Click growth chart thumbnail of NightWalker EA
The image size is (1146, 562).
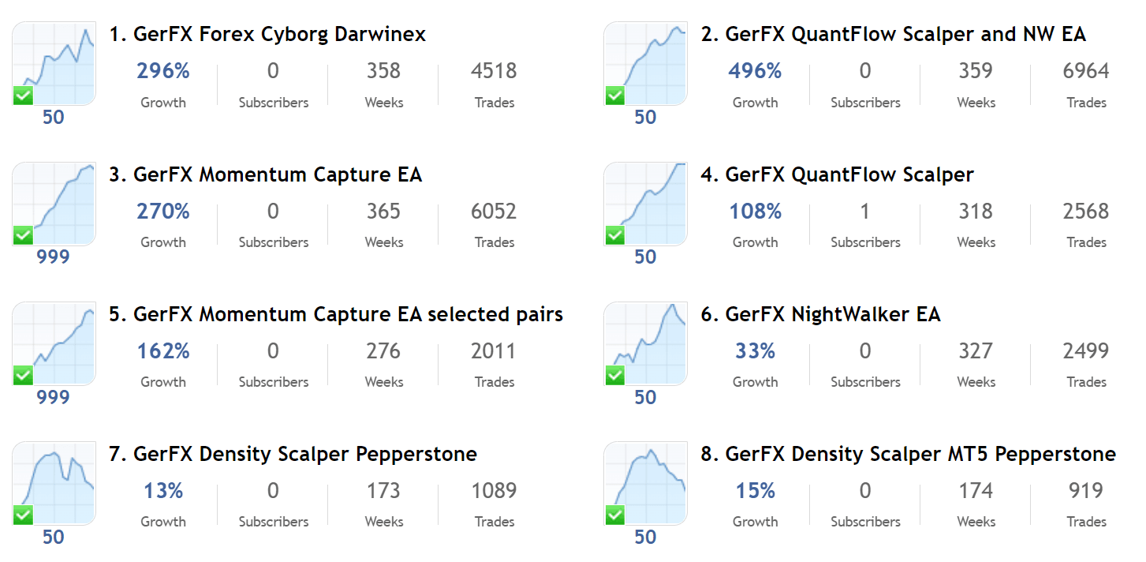pyautogui.click(x=645, y=343)
